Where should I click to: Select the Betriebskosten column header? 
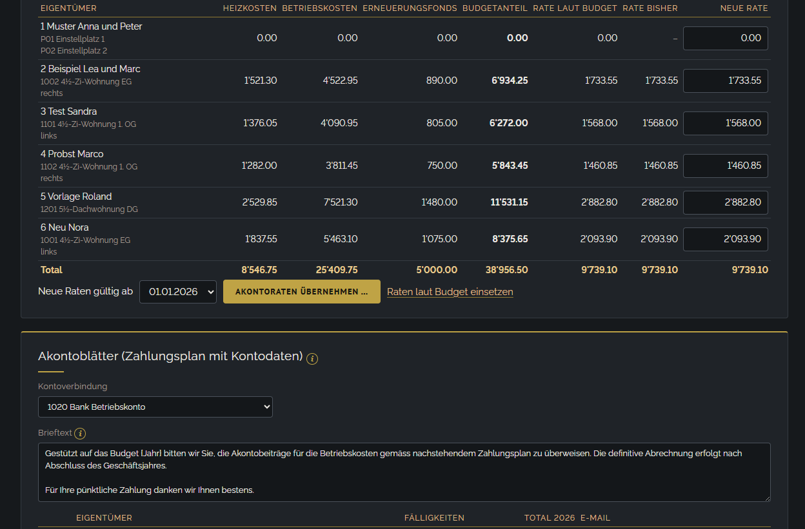pyautogui.click(x=320, y=8)
